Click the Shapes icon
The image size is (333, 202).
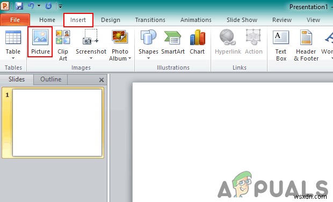[148, 38]
